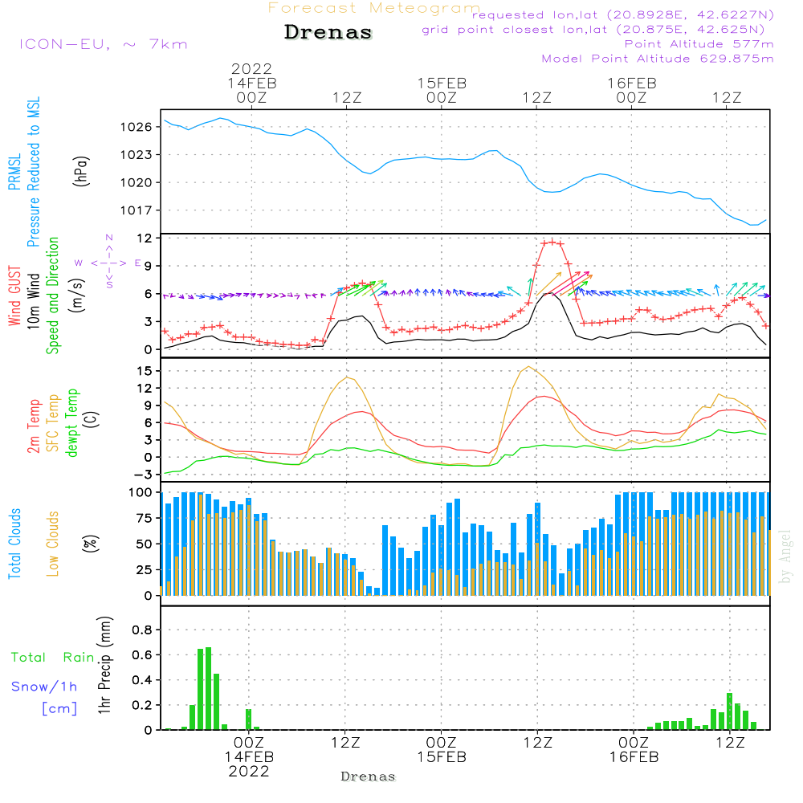
Task: Click the '1hr Precip (mm)' axis label
Action: 104,665
